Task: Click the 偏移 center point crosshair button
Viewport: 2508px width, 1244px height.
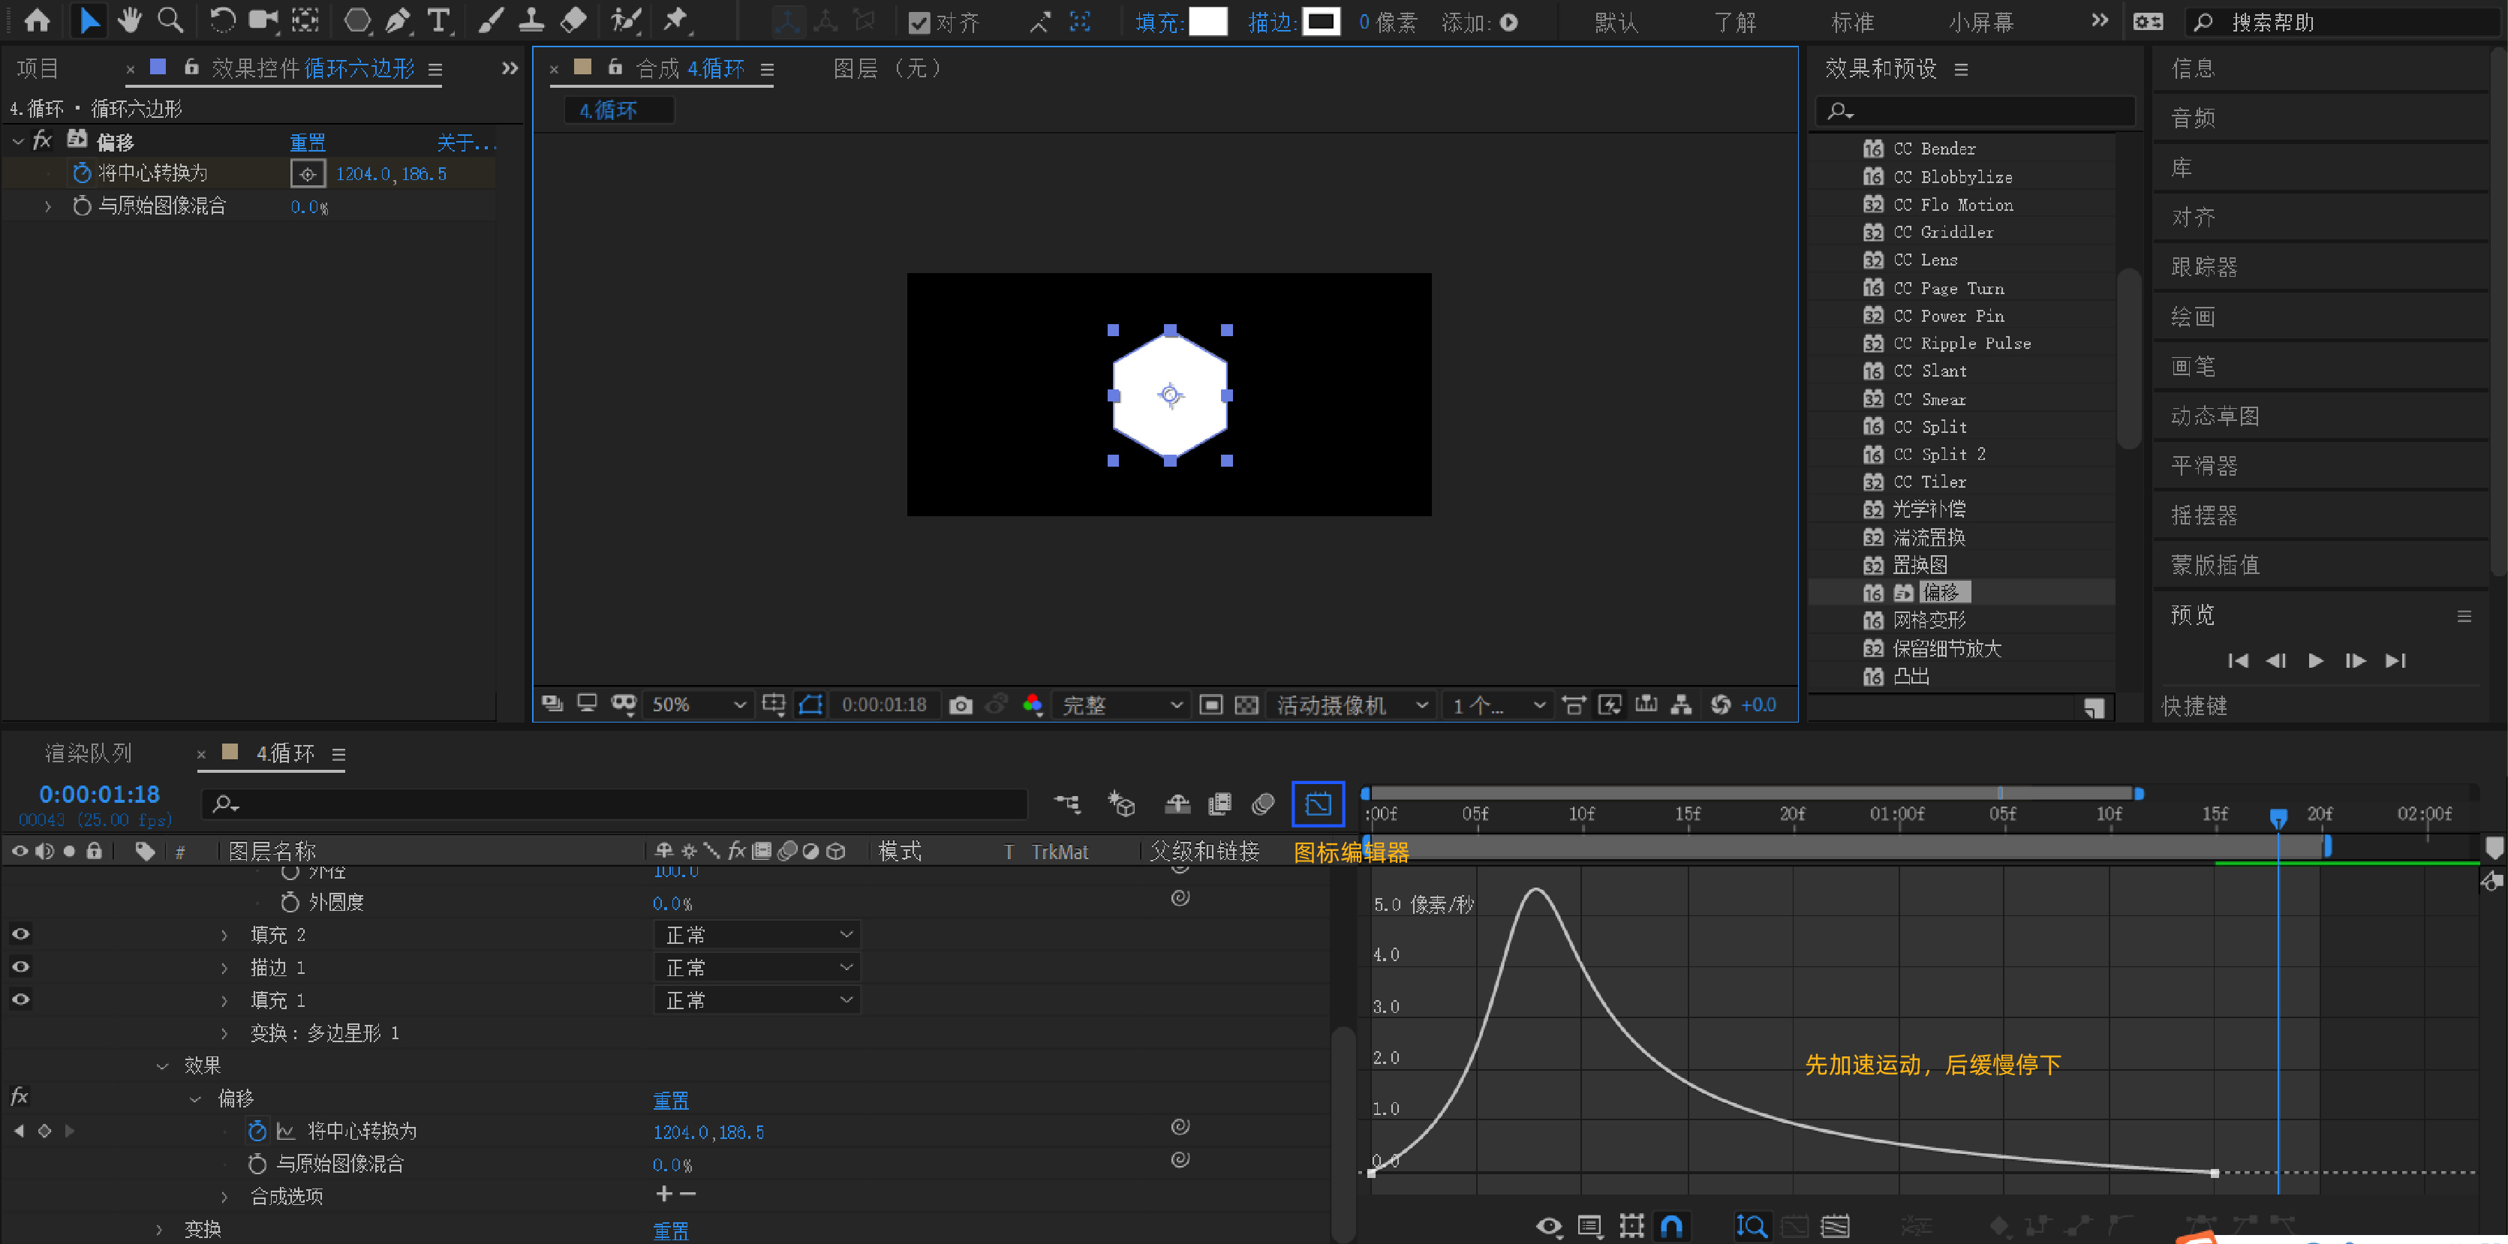Action: pyautogui.click(x=308, y=174)
